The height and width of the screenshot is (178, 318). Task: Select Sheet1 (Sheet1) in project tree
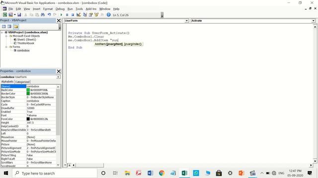tap(26, 40)
